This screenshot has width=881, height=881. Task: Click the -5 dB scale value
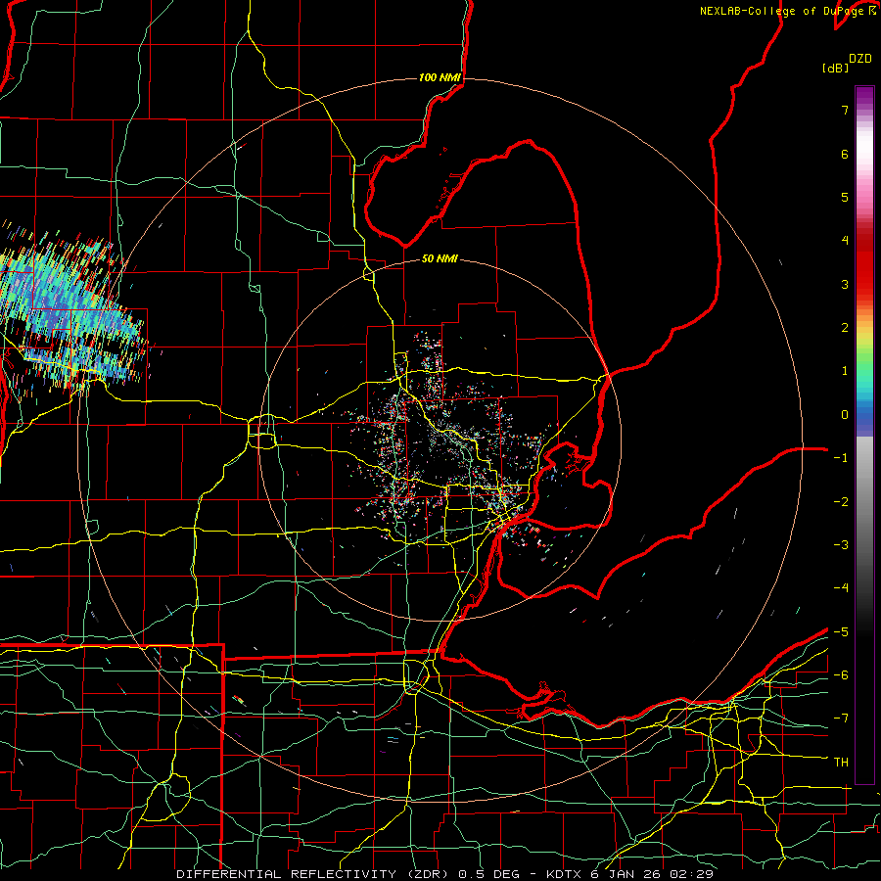click(x=841, y=632)
